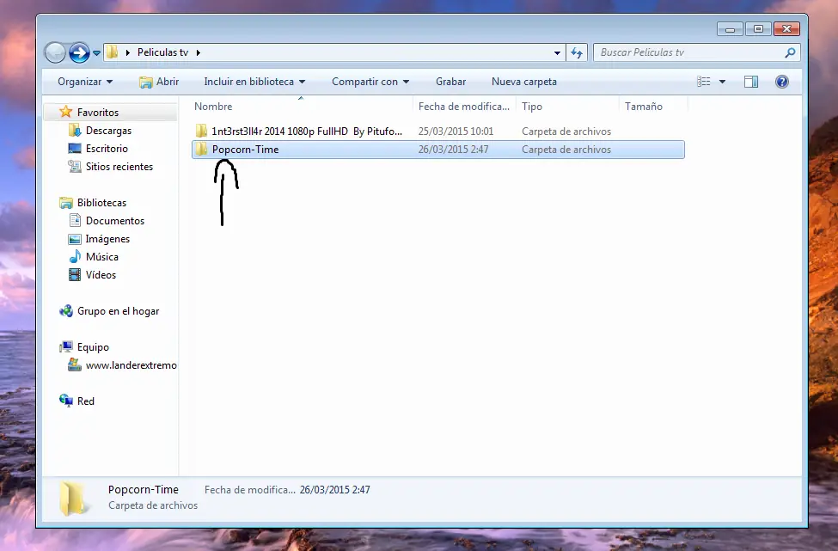Open the Imágenes library
838x551 pixels.
pyautogui.click(x=107, y=239)
